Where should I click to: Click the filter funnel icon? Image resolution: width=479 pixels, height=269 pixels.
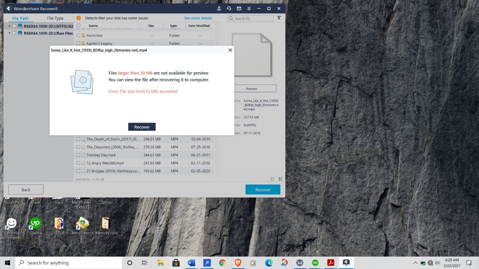279,18
